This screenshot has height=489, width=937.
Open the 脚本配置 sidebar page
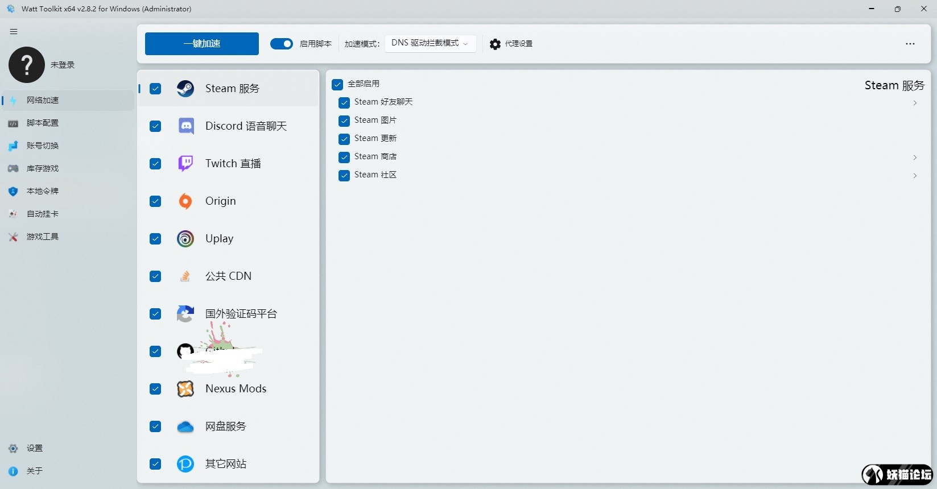pyautogui.click(x=68, y=123)
